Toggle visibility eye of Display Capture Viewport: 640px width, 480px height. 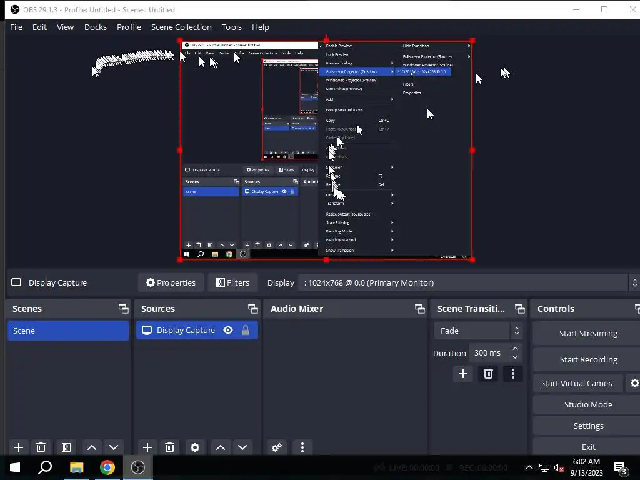tap(228, 330)
